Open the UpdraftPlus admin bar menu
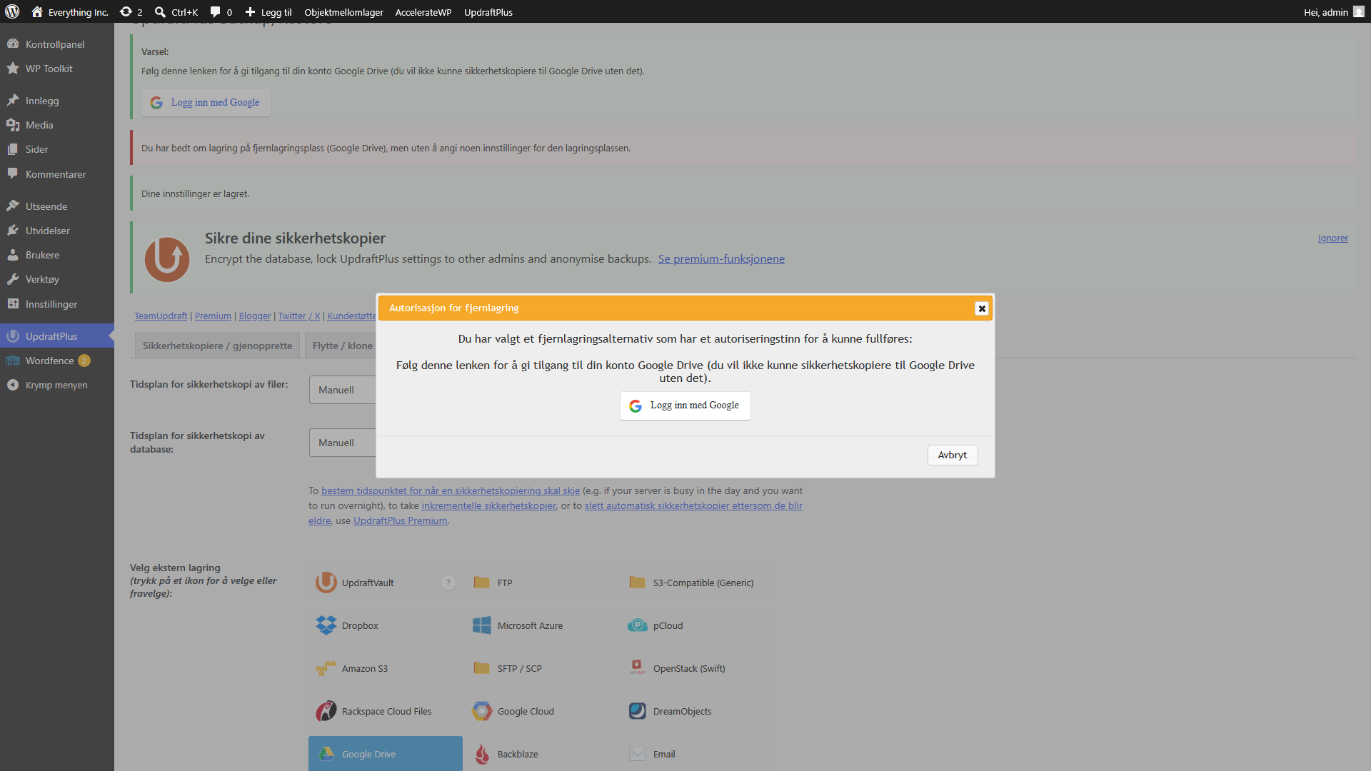Image resolution: width=1371 pixels, height=771 pixels. pyautogui.click(x=488, y=11)
